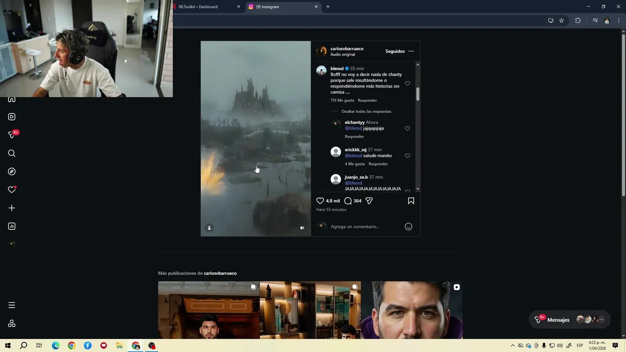Viewport: 626px width, 352px height.
Task: Create a new post with the plus icon
Action: click(x=12, y=208)
